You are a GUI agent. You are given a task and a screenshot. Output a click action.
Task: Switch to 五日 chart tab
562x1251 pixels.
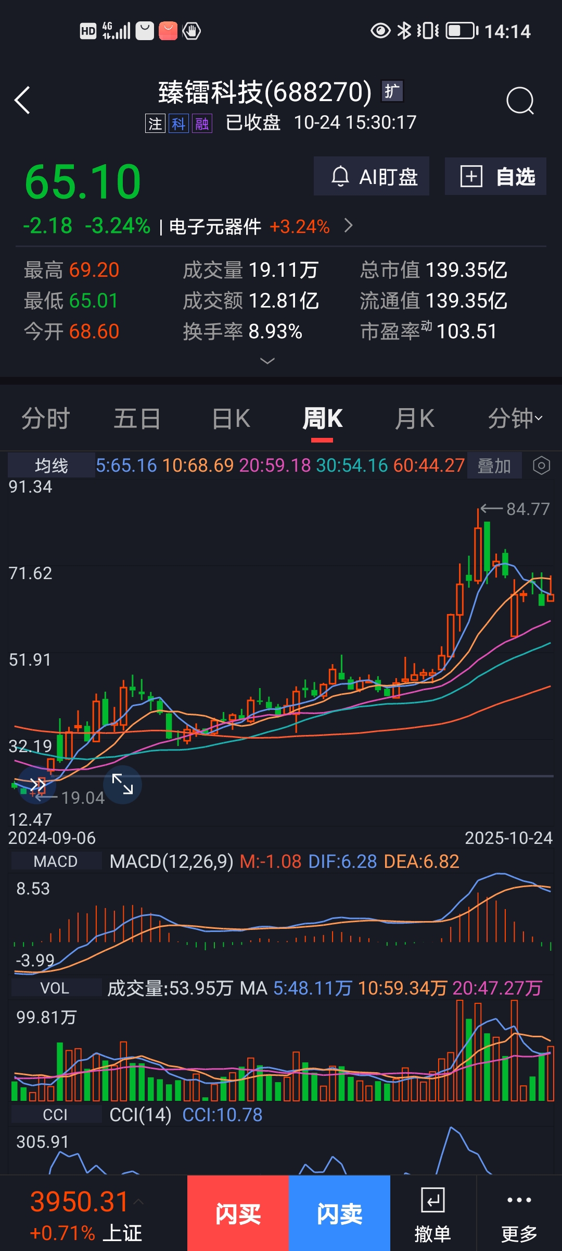click(137, 419)
